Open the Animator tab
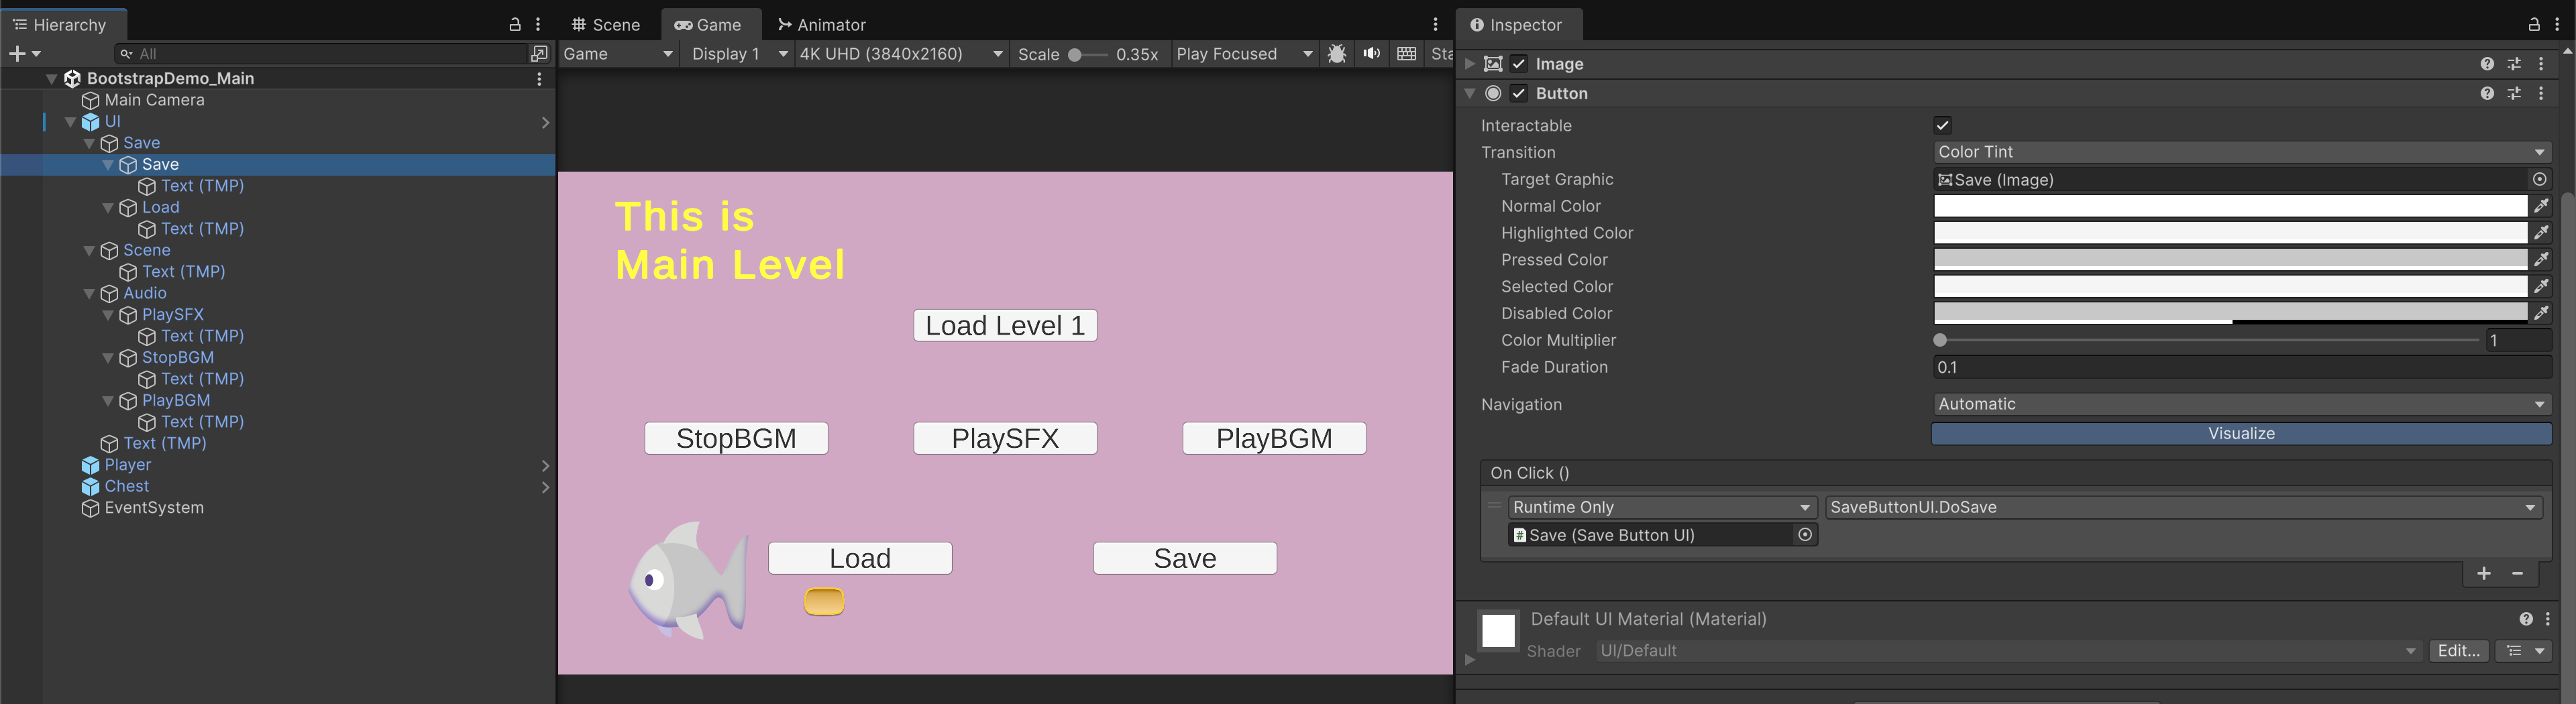This screenshot has width=2576, height=704. (x=822, y=25)
